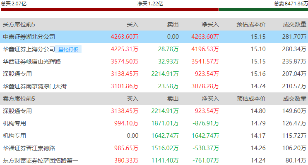Click 净买入 column header in seller section
This screenshot has height=165, width=308.
click(x=210, y=99)
